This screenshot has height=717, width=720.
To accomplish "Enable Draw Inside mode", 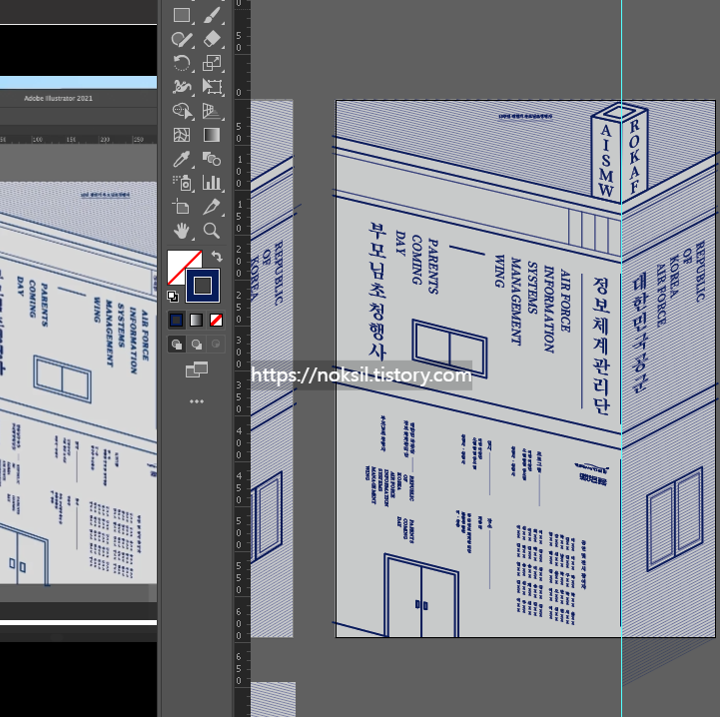I will click(216, 345).
